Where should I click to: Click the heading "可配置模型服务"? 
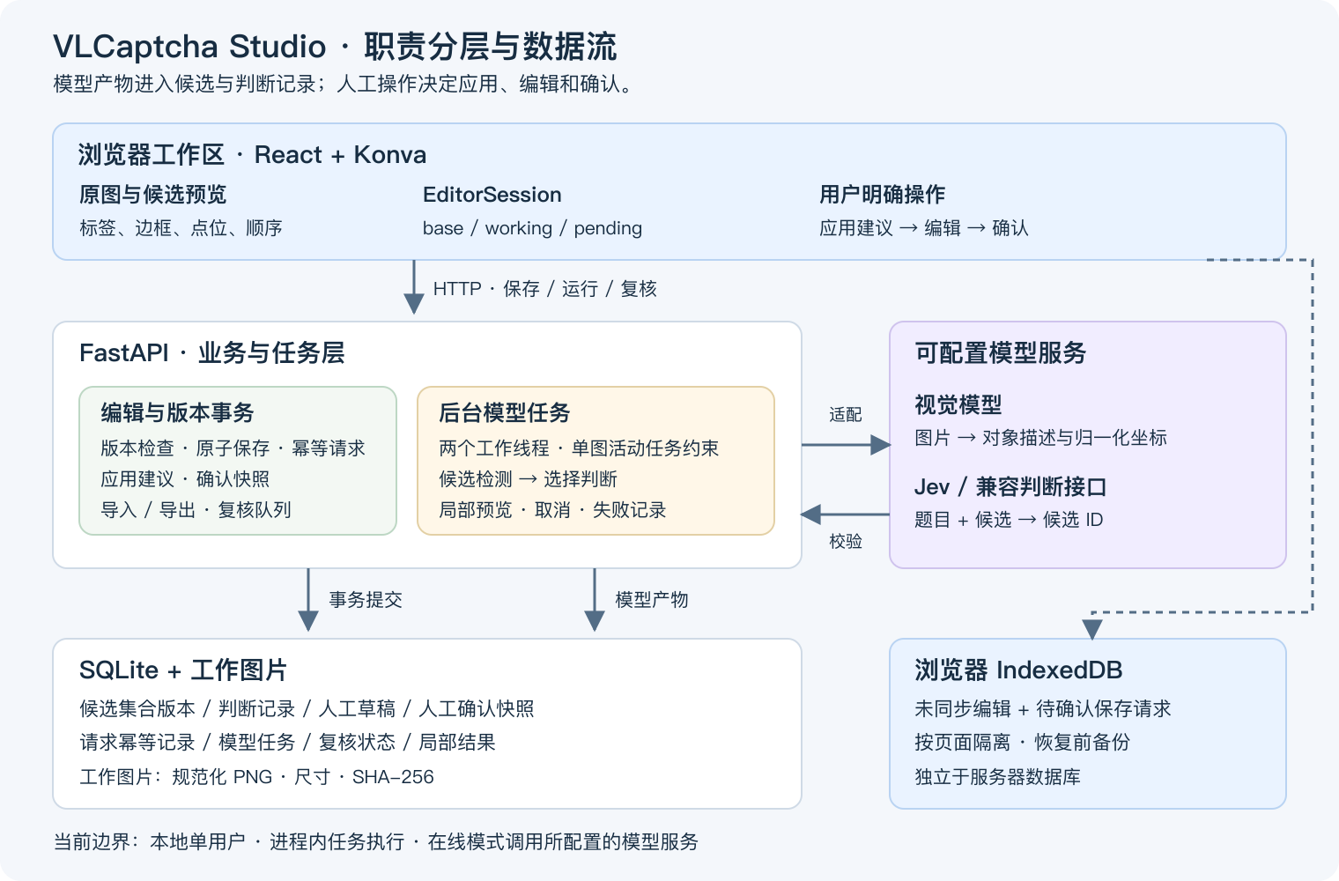point(1000,353)
